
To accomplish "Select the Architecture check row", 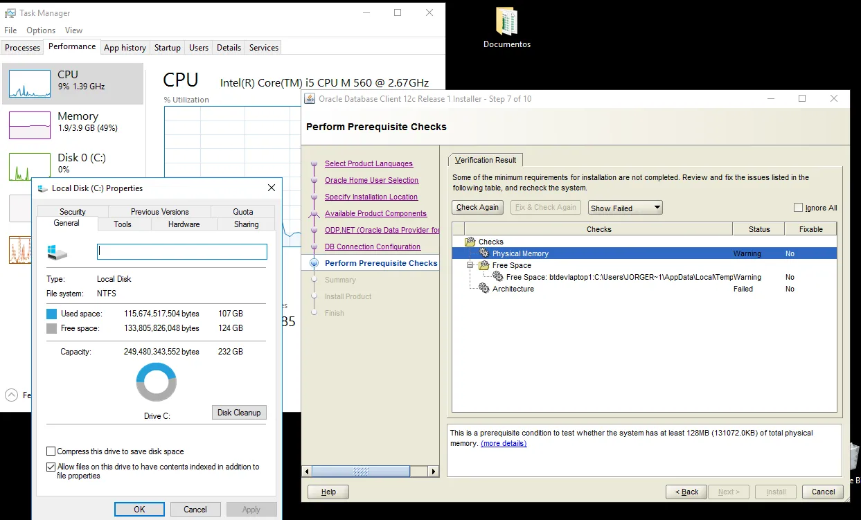I will click(x=644, y=289).
